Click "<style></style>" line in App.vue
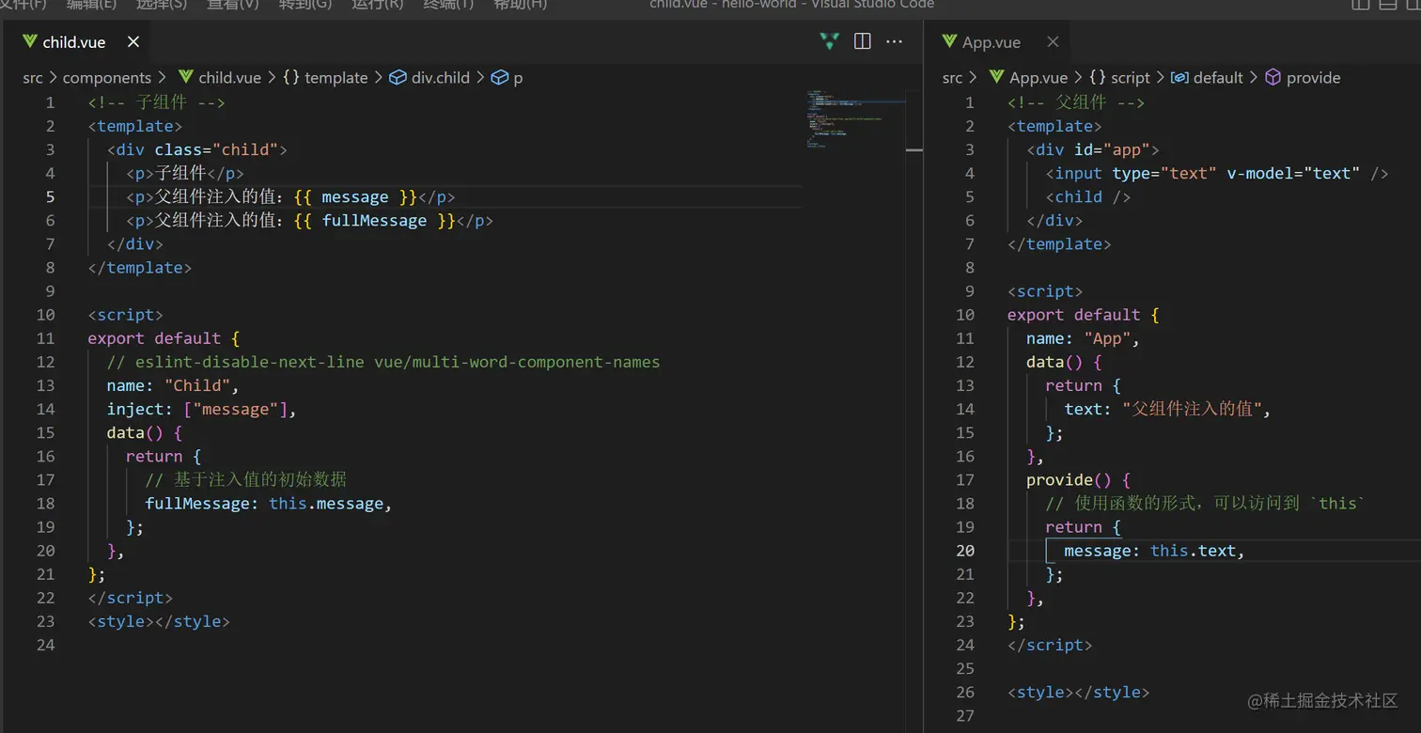The width and height of the screenshot is (1421, 733). point(1079,693)
